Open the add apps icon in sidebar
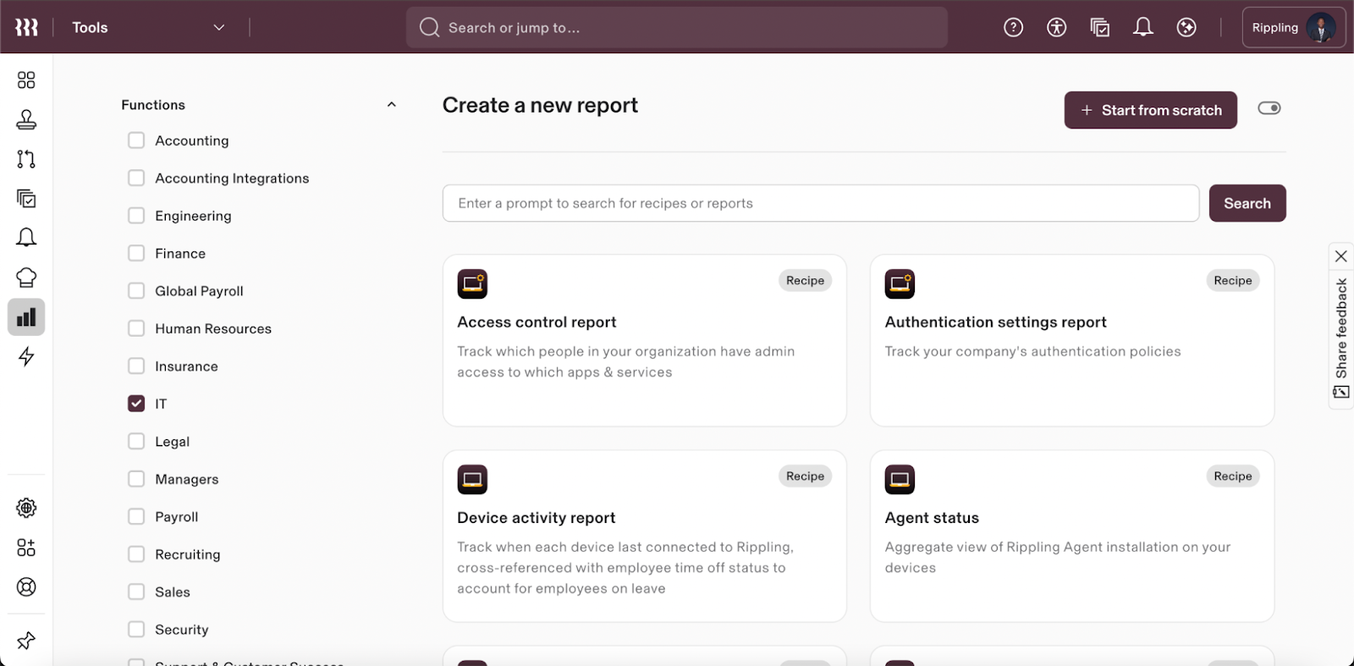The image size is (1354, 666). point(26,548)
